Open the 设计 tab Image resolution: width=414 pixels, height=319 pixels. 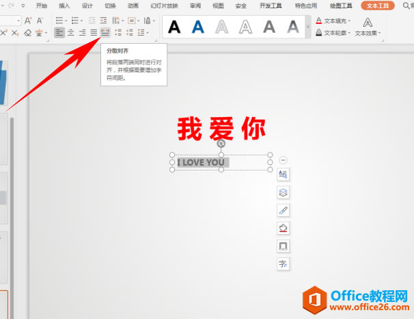point(87,5)
